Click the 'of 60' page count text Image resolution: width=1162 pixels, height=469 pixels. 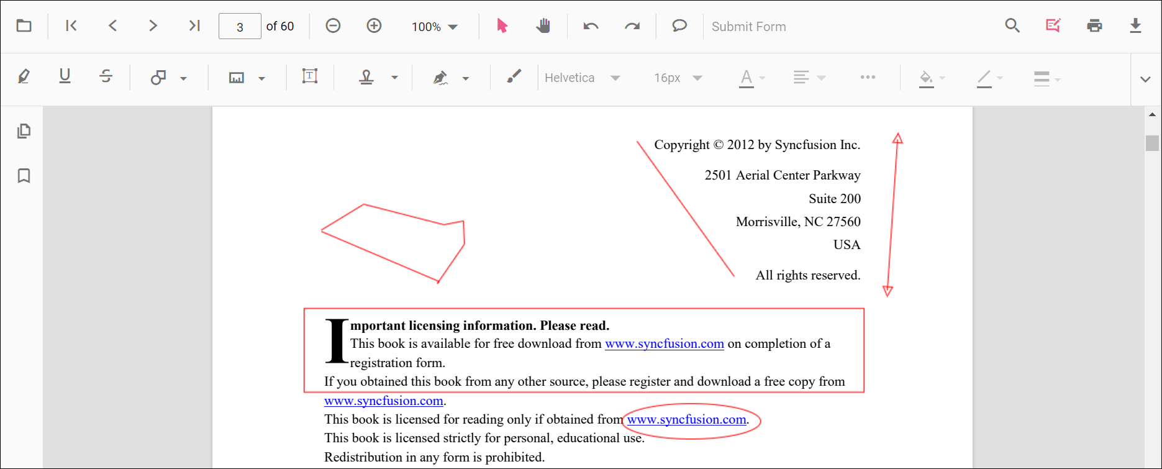(280, 26)
